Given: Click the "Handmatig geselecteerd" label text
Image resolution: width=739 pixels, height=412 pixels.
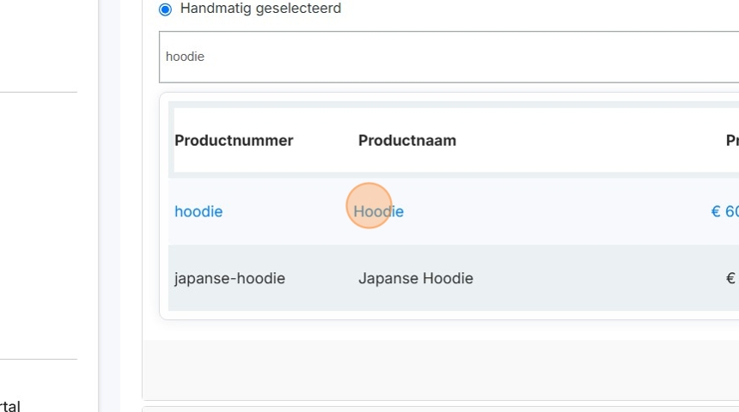Looking at the screenshot, I should [260, 9].
